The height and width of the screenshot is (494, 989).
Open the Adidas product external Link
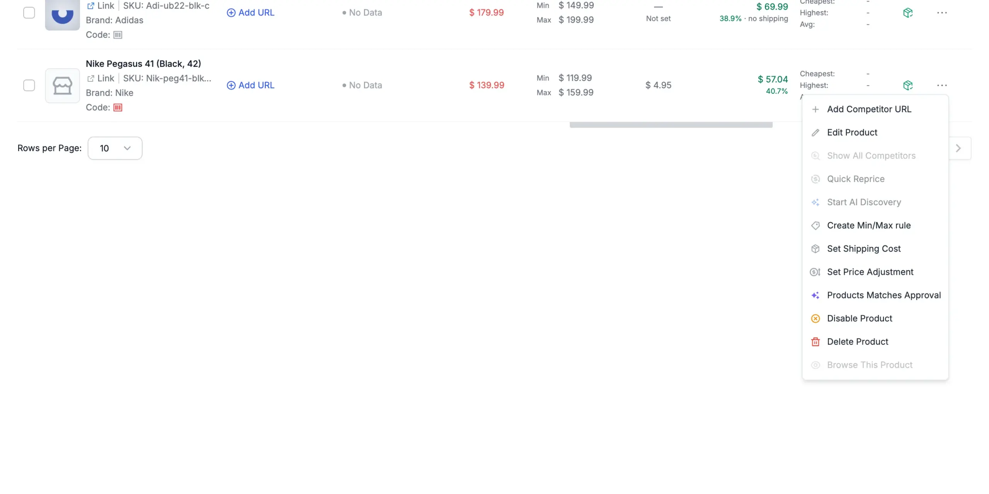pyautogui.click(x=100, y=5)
